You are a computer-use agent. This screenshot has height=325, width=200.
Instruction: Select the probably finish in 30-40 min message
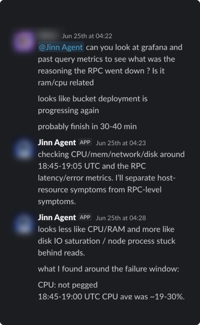click(87, 126)
